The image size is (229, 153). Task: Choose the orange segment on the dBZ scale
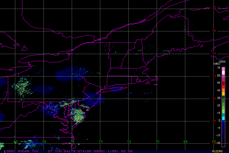tap(223, 90)
